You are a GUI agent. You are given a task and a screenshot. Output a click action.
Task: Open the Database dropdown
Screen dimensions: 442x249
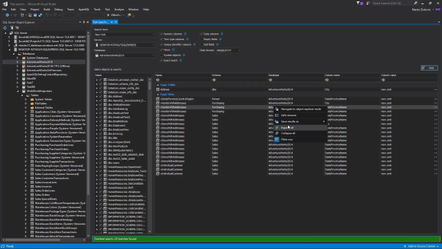[x=153, y=55]
